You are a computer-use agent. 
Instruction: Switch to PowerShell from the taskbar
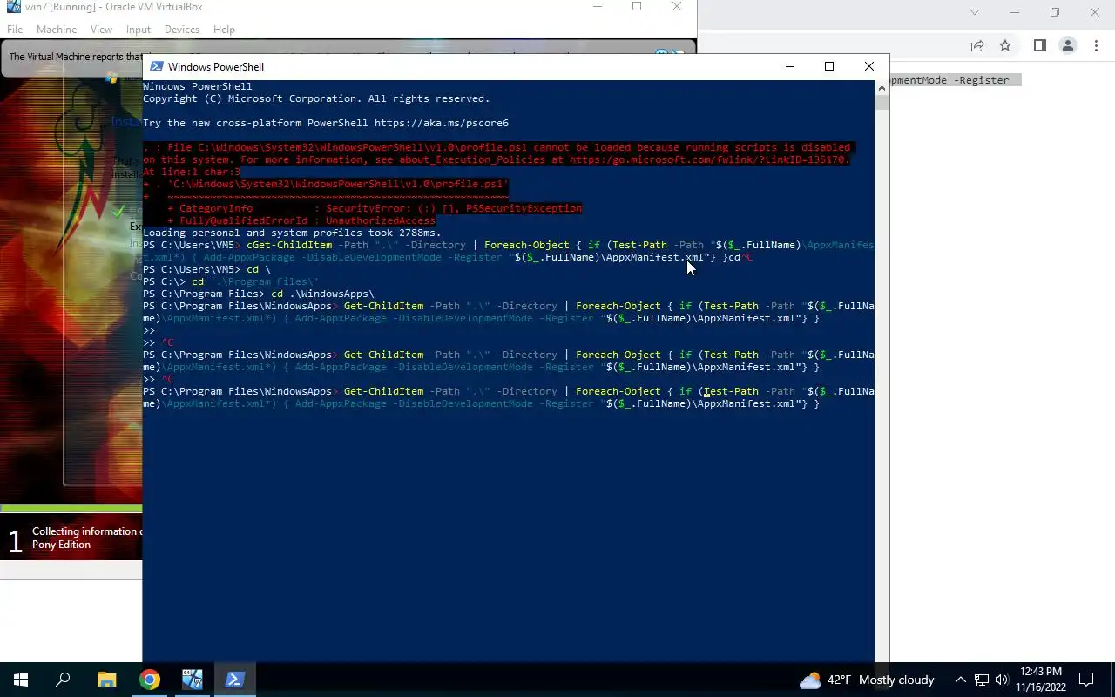[x=235, y=680]
